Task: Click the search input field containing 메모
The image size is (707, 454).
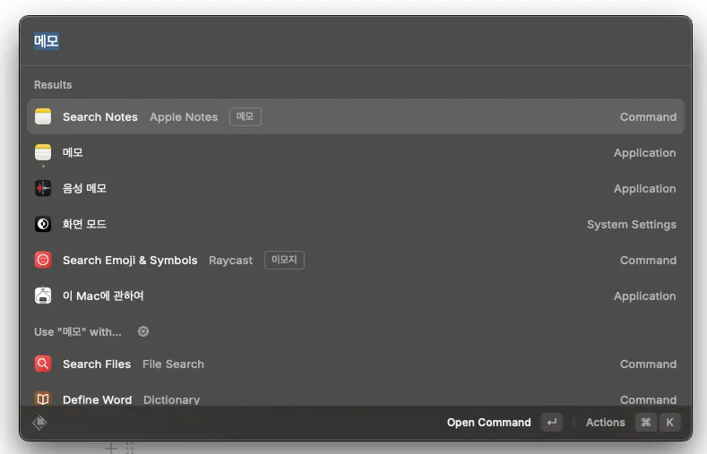Action: (356, 41)
